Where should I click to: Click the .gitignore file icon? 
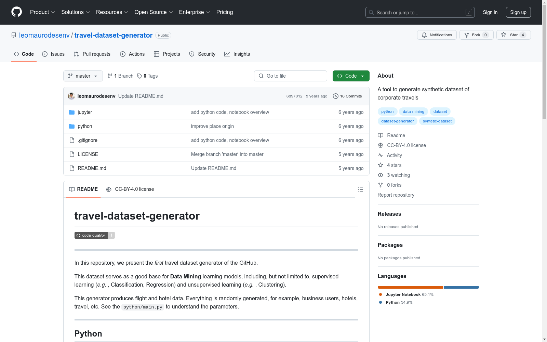(72, 140)
